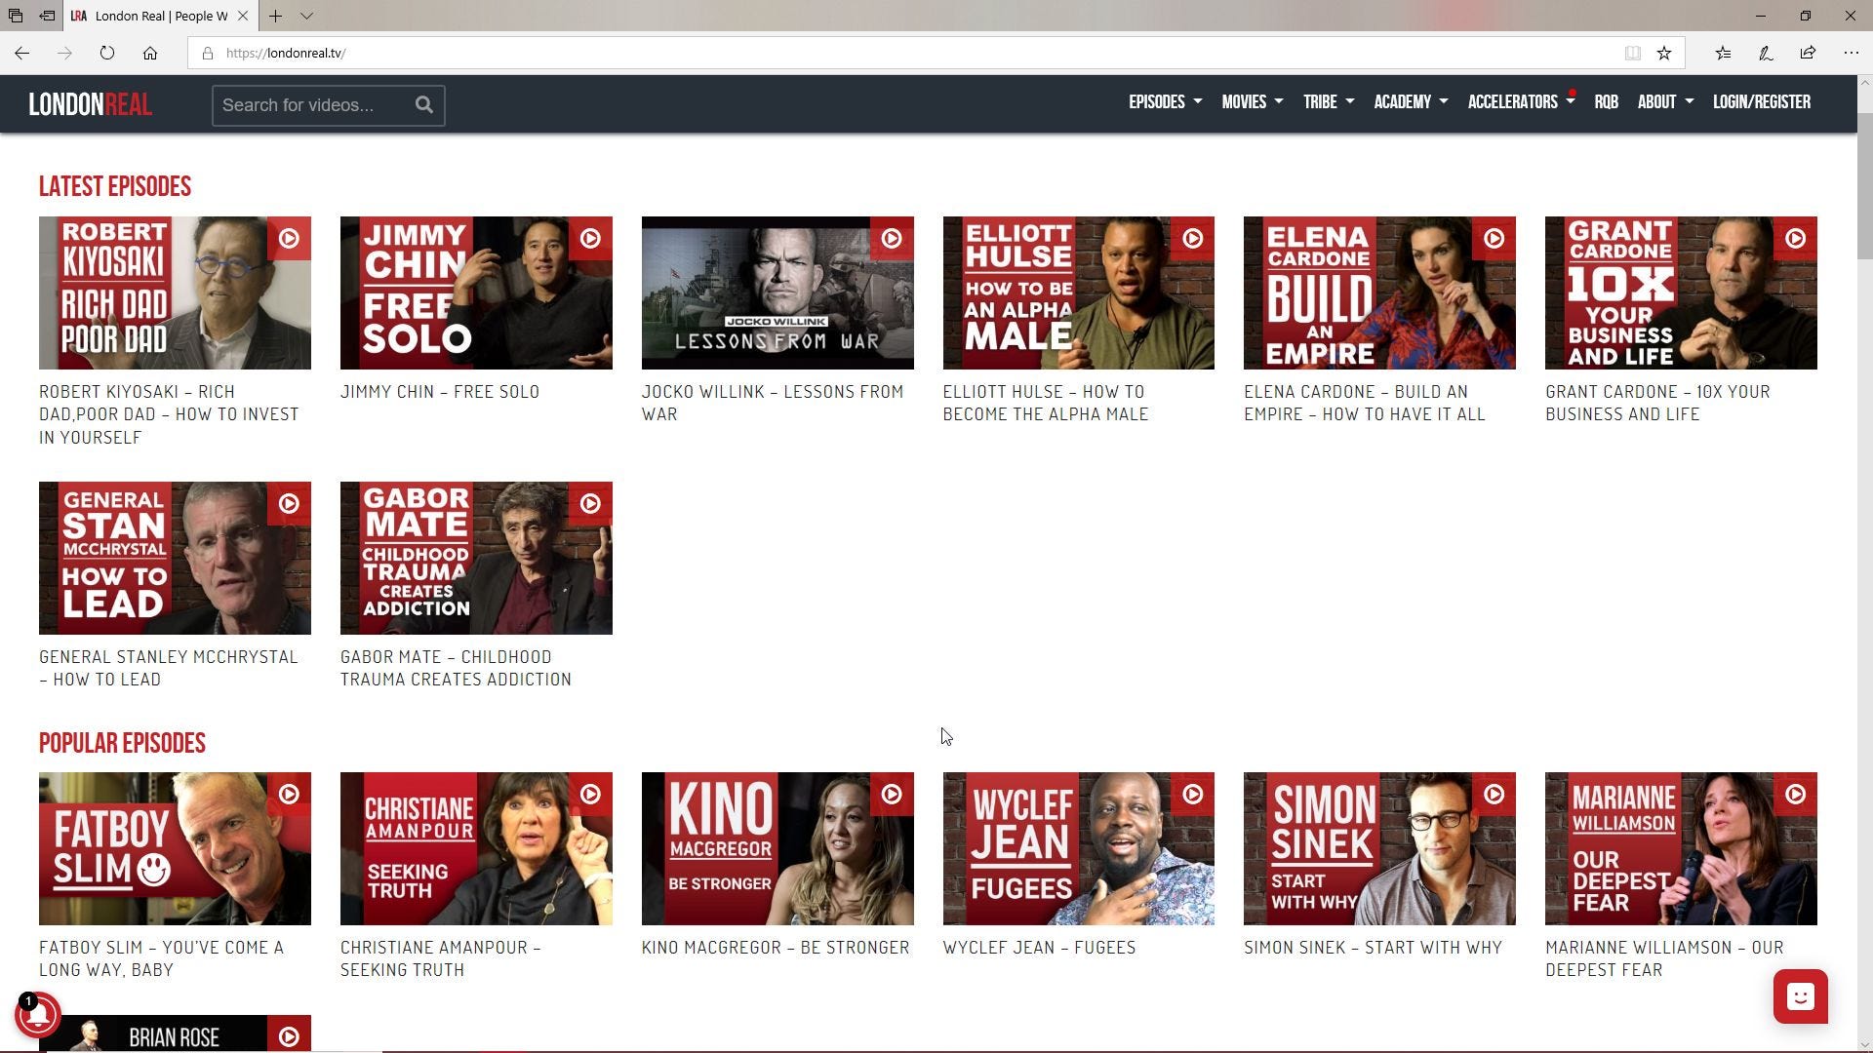
Task: Expand the ACCELERATORS dropdown menu
Action: tap(1521, 101)
